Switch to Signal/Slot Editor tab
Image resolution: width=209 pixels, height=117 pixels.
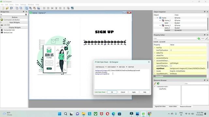[160, 106]
